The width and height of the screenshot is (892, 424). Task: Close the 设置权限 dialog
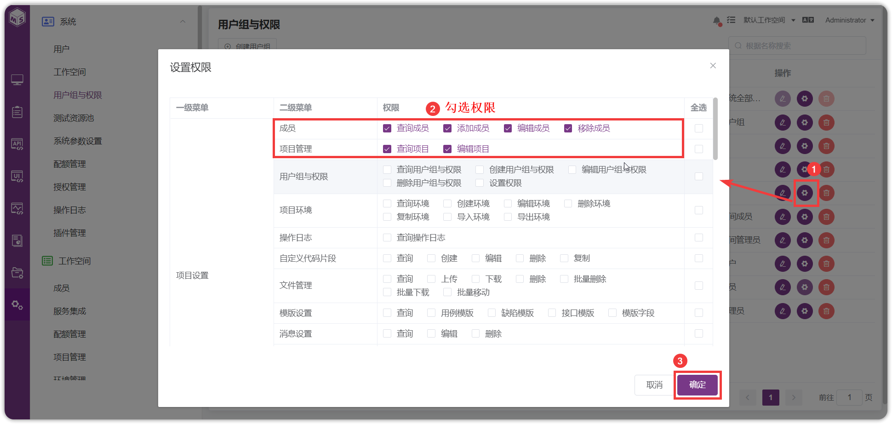[x=713, y=66]
